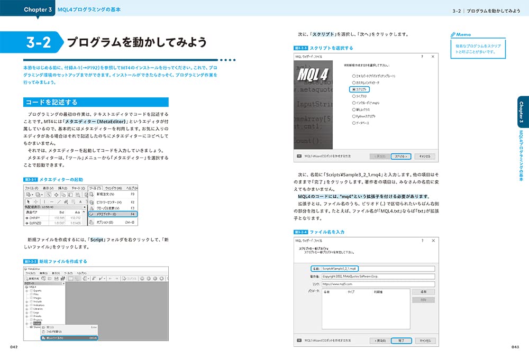Image resolution: width=529 pixels, height=359 pixels.
Task: Click the コンパイル icon in MetaEditor toolbar
Action: 129,278
